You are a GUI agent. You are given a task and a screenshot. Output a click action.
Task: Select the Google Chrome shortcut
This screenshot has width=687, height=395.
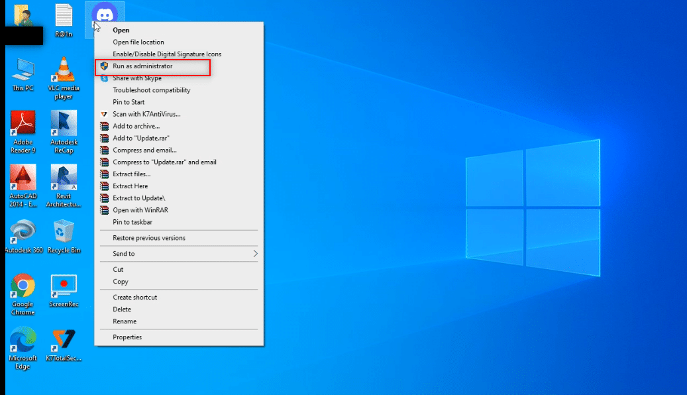[23, 295]
